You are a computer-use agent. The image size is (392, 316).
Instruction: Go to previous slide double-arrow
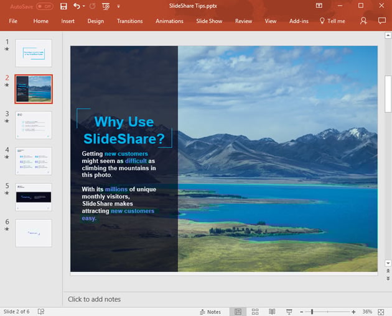(x=388, y=271)
